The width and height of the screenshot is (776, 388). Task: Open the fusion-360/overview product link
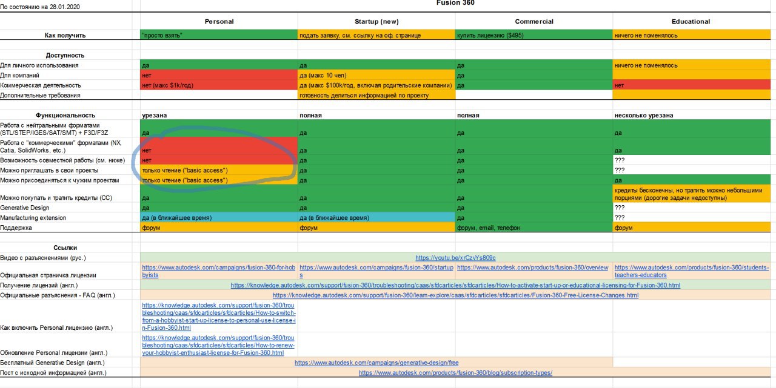pos(532,268)
